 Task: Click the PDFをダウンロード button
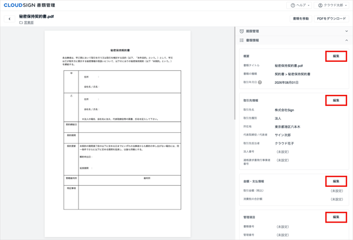click(x=331, y=18)
